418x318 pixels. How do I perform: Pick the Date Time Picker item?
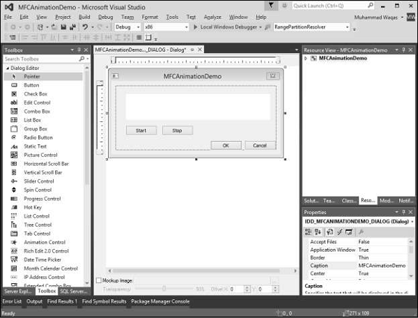43,260
